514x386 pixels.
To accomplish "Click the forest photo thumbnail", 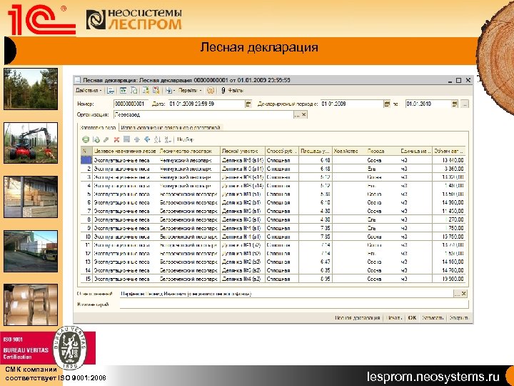I will (x=31, y=89).
